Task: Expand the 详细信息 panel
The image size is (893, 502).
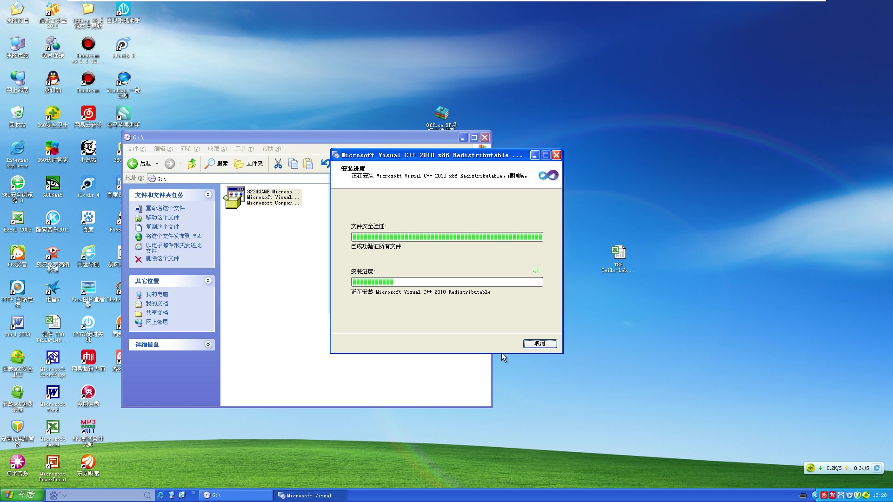Action: (x=208, y=344)
